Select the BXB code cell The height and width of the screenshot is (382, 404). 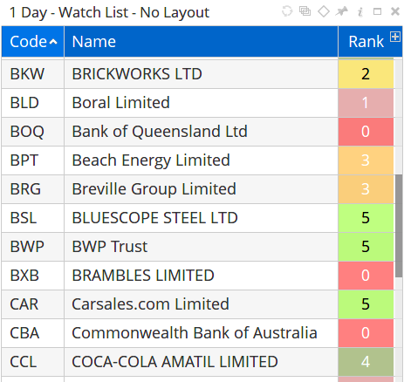tap(32, 276)
